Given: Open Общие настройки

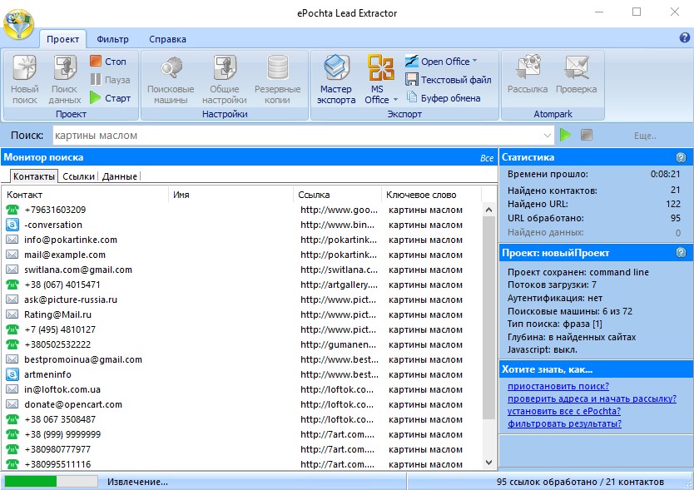Looking at the screenshot, I should coord(225,79).
